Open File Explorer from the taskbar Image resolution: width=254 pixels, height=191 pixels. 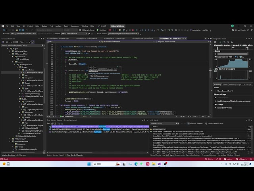point(154,164)
